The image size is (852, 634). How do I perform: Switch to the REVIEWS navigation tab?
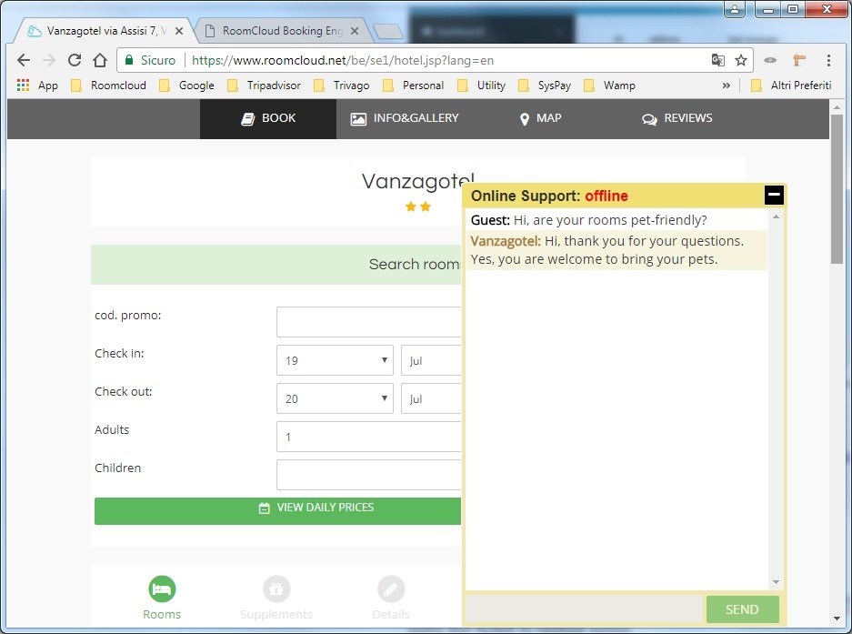click(677, 118)
